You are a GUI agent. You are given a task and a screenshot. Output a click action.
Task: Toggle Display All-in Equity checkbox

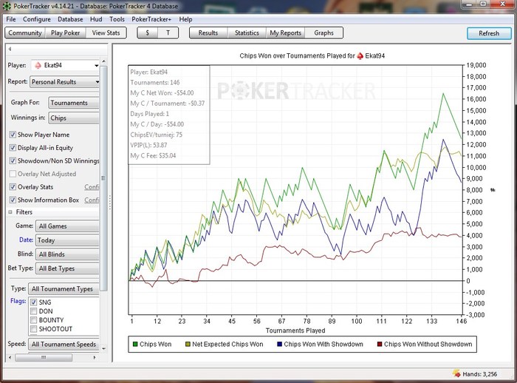coord(13,148)
